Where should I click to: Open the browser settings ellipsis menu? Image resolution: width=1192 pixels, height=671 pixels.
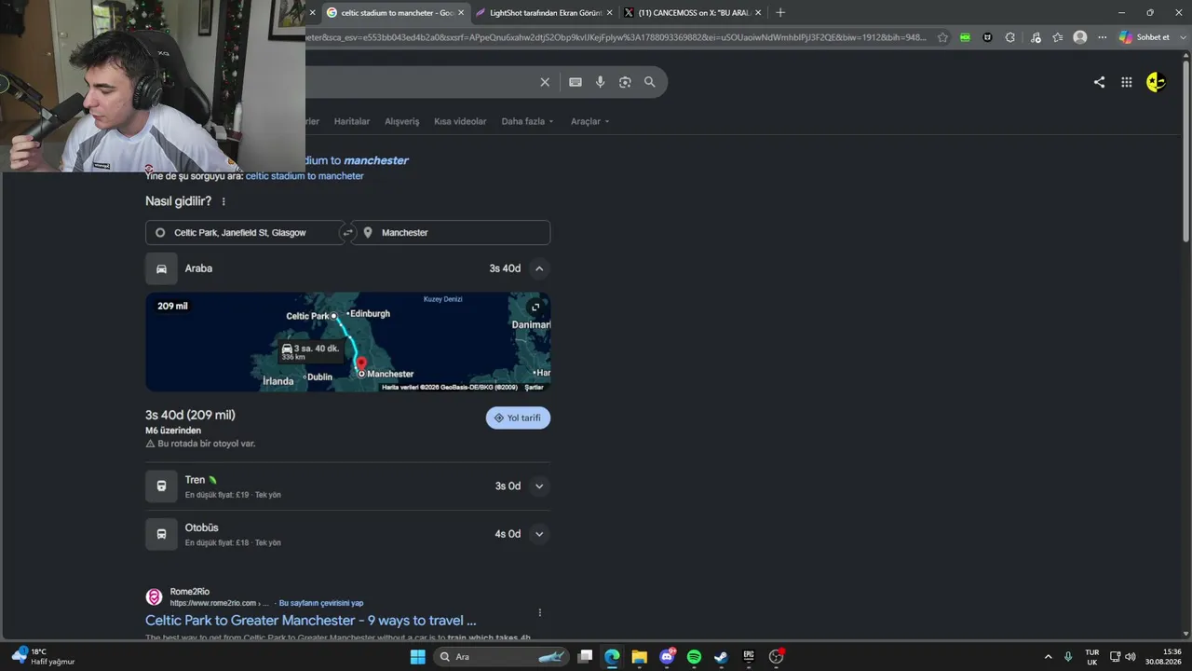(1103, 37)
